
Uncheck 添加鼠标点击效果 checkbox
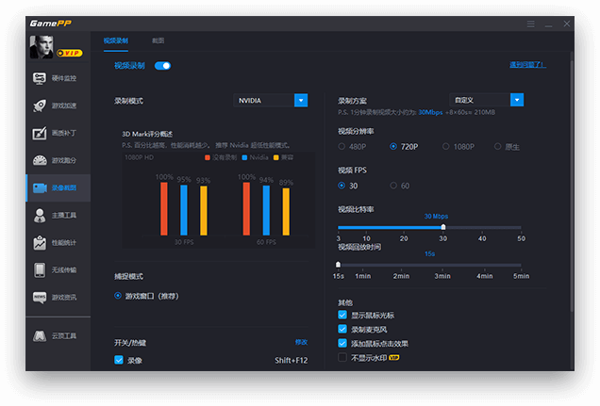coord(342,344)
